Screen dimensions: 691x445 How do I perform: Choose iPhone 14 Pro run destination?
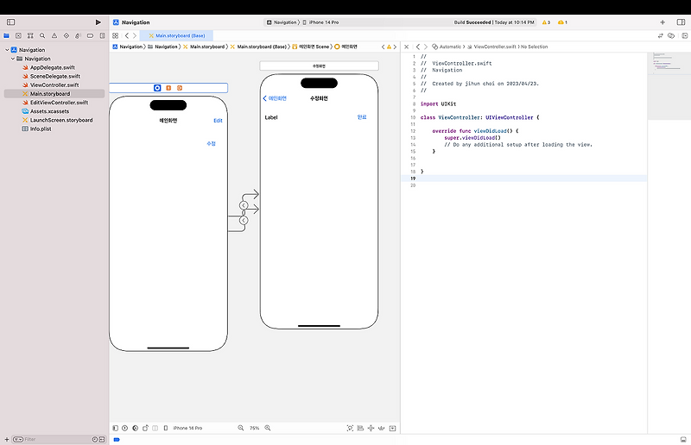320,22
